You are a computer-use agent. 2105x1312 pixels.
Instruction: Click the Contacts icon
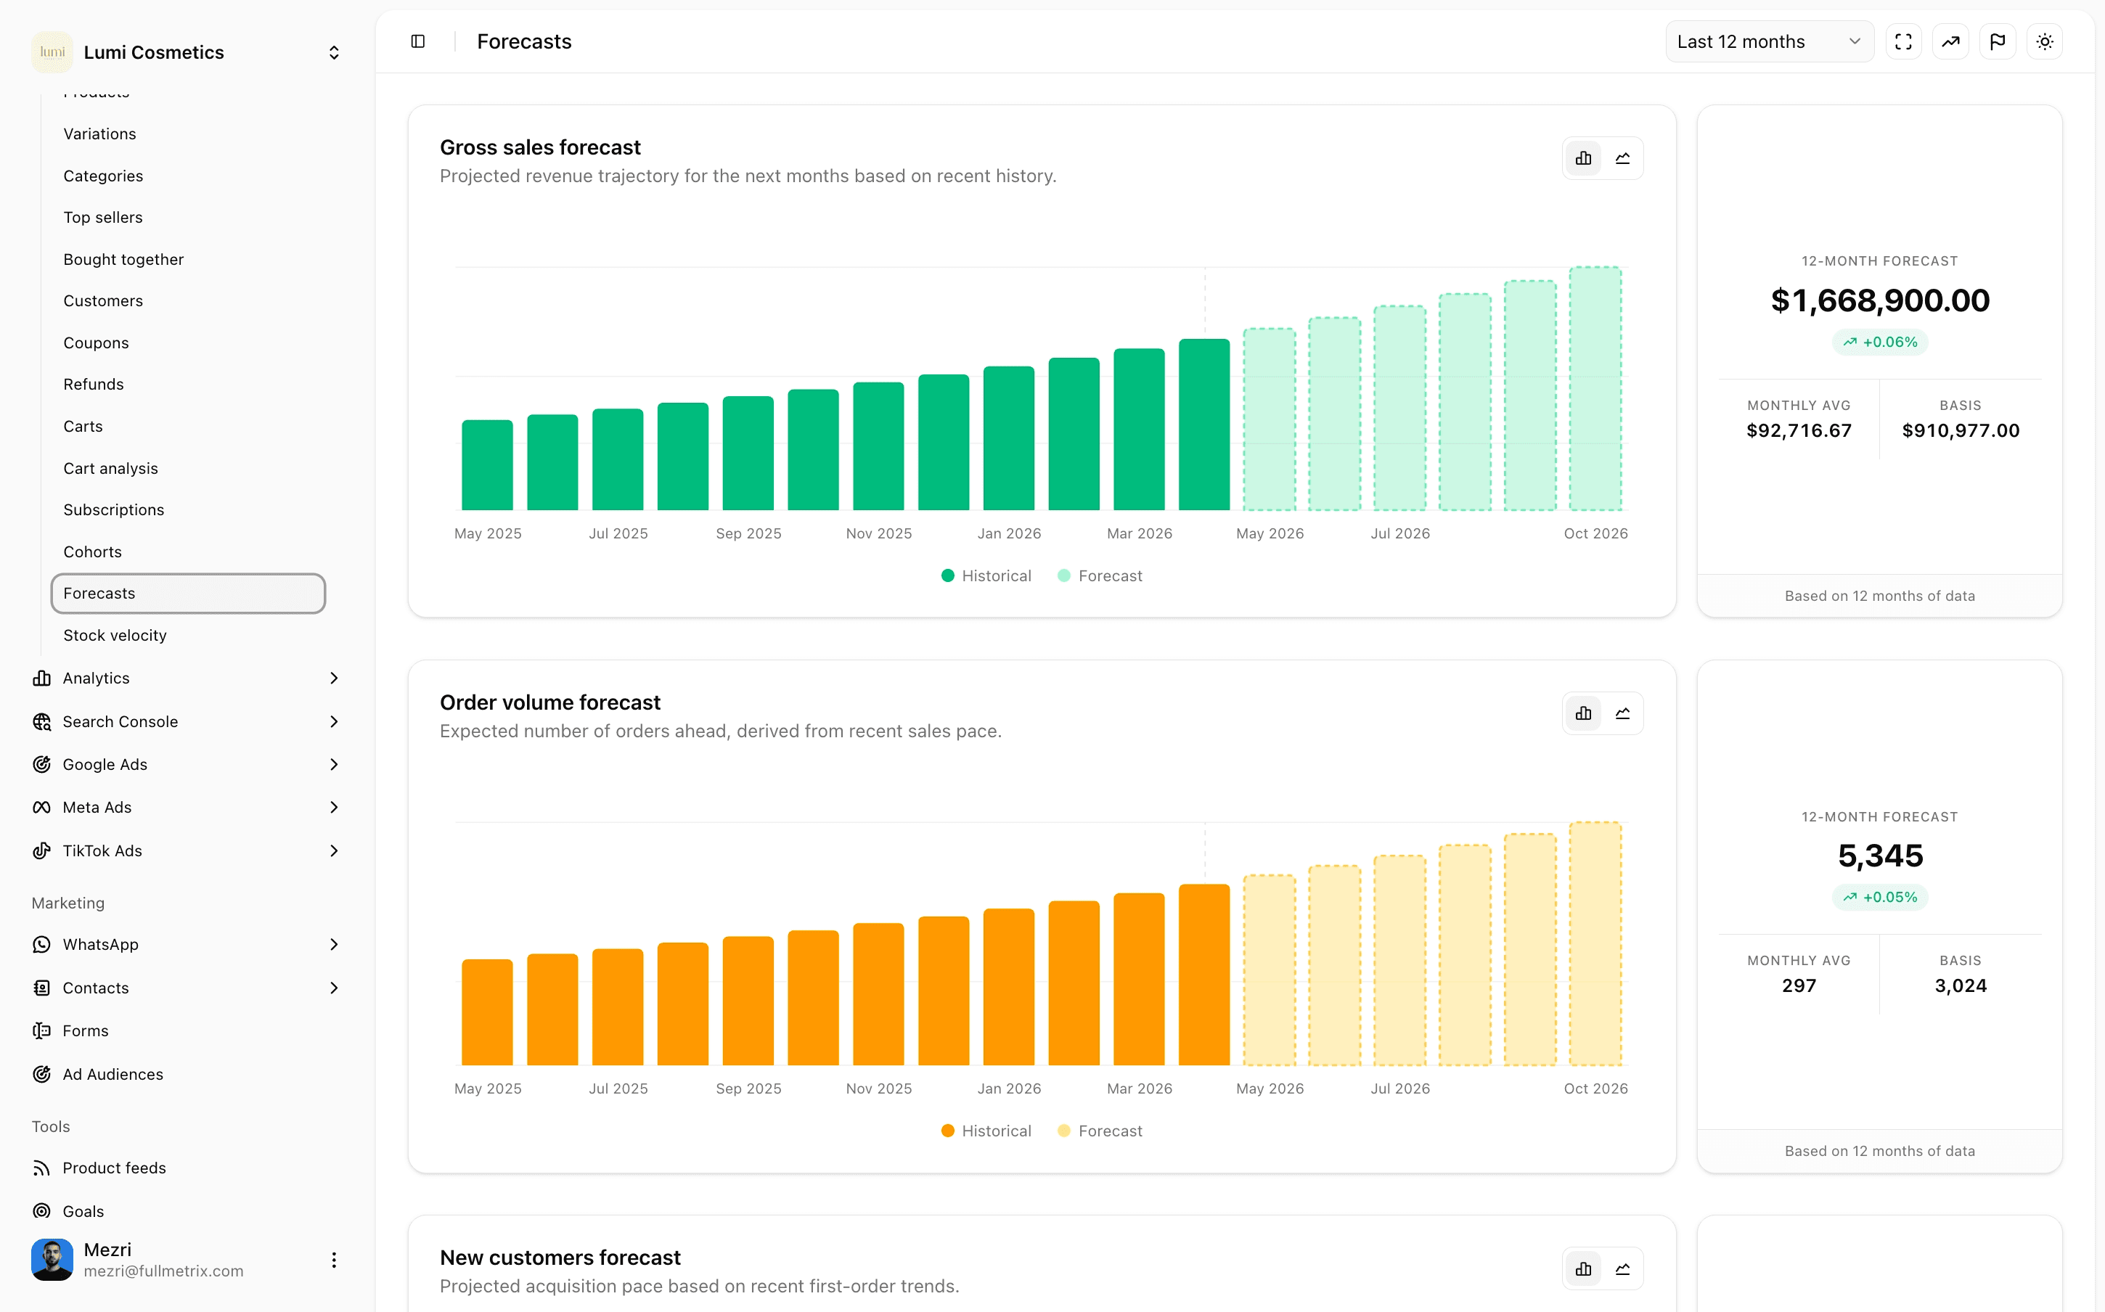pyautogui.click(x=41, y=988)
